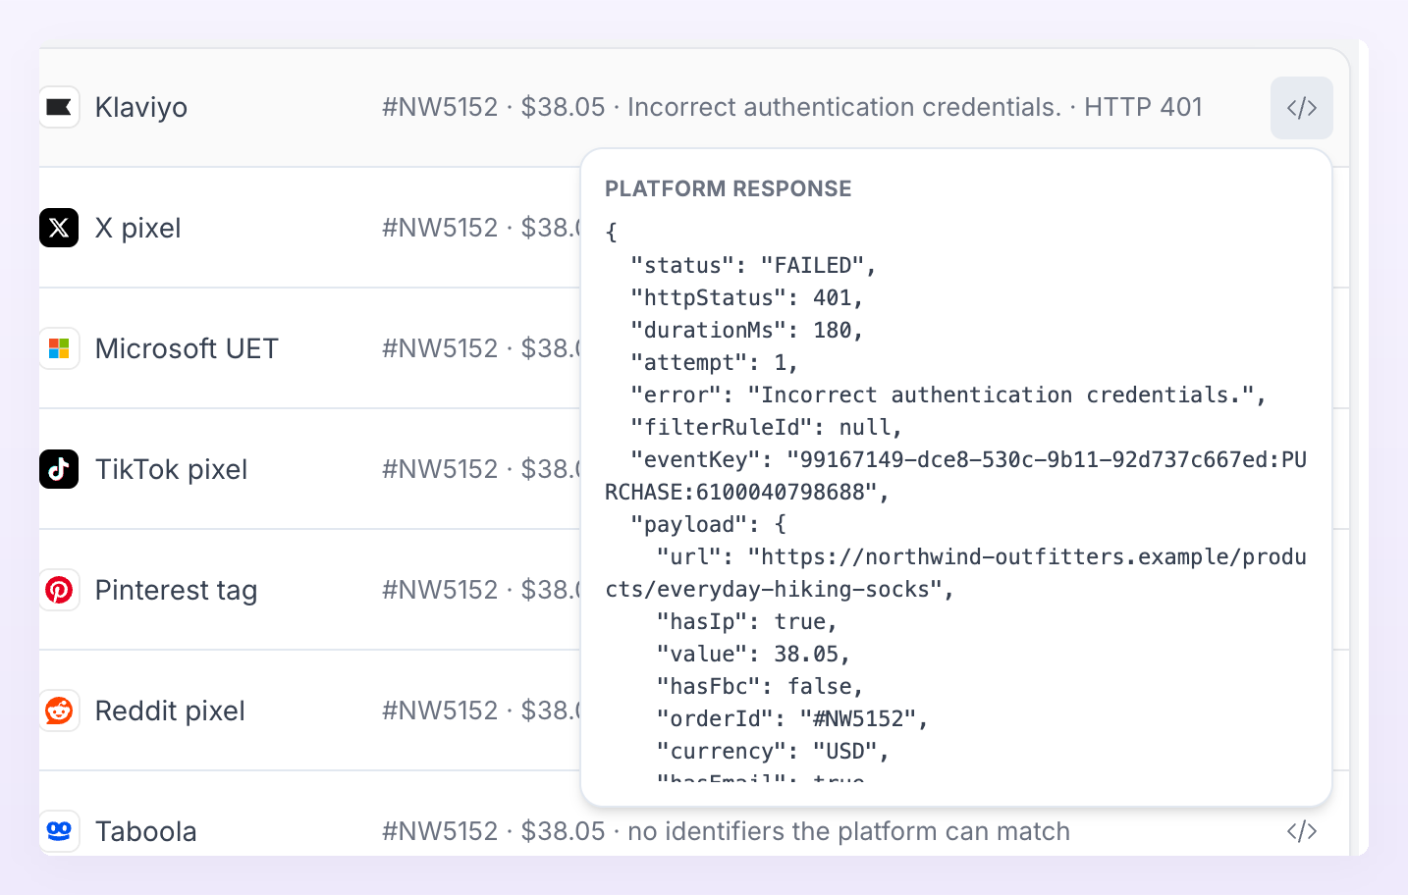Select the Reddit pixel platform name
Viewport: 1408px width, 895px height.
[170, 711]
